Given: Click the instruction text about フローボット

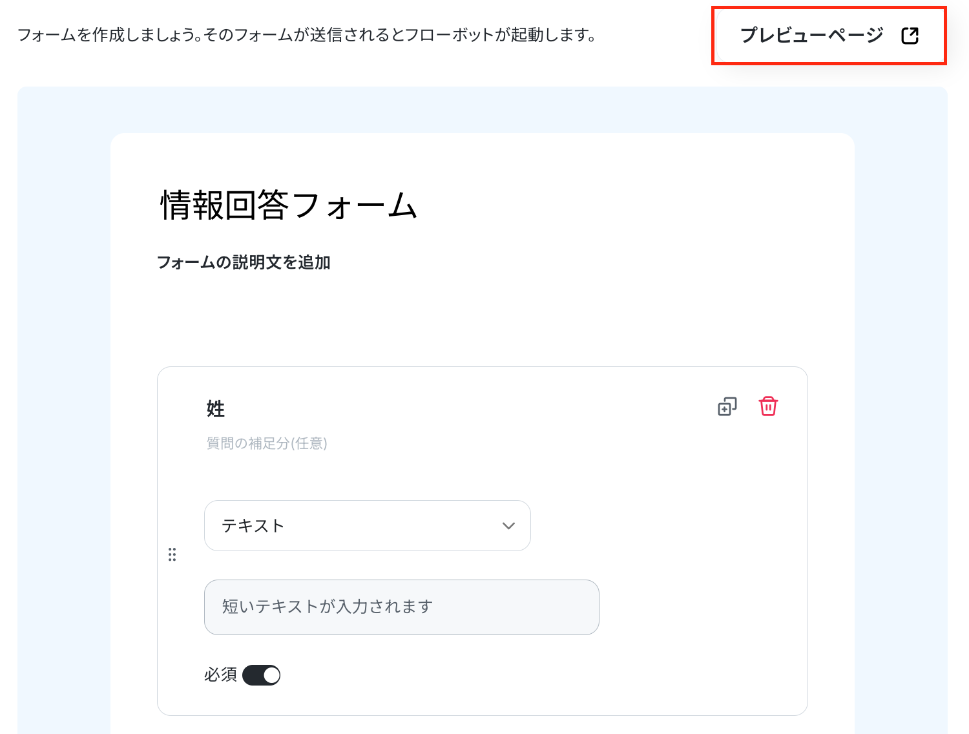Looking at the screenshot, I should point(306,35).
